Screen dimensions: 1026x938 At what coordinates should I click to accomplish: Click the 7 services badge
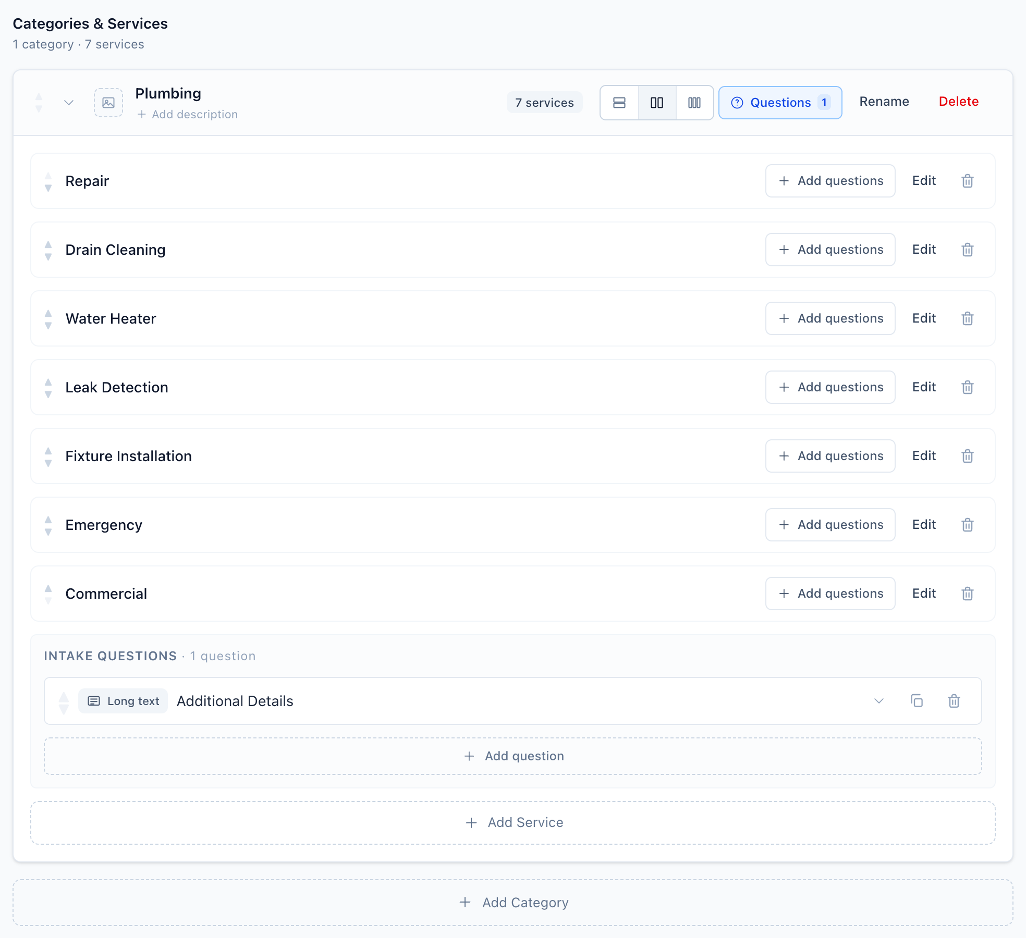tap(544, 103)
